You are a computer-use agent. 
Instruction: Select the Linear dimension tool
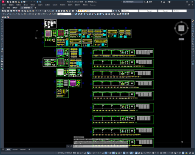pyautogui.click(x=3, y=14)
